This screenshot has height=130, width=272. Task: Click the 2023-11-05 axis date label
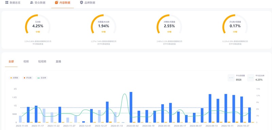click(x=21, y=126)
